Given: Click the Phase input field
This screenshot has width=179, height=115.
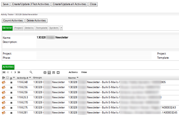Looking at the screenshot, I should point(94,58).
